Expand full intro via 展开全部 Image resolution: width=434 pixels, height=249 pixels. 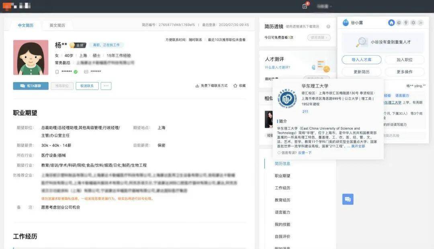(358, 146)
